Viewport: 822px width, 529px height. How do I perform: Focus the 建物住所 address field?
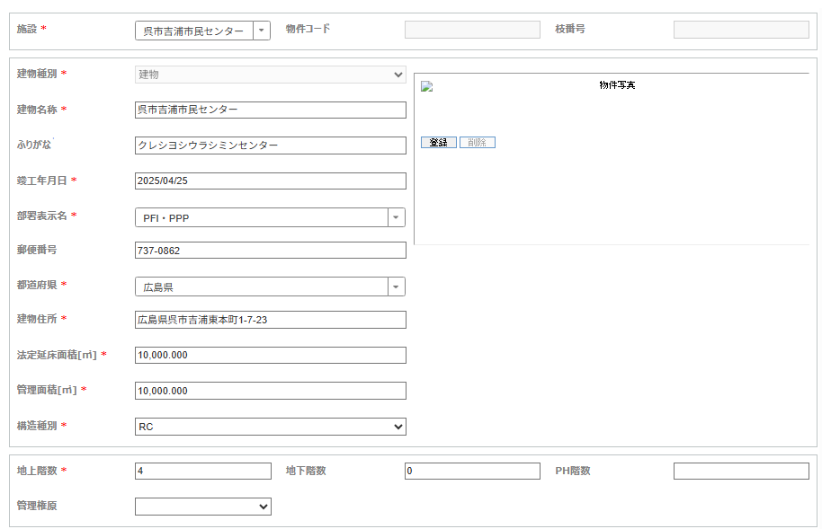(x=271, y=320)
